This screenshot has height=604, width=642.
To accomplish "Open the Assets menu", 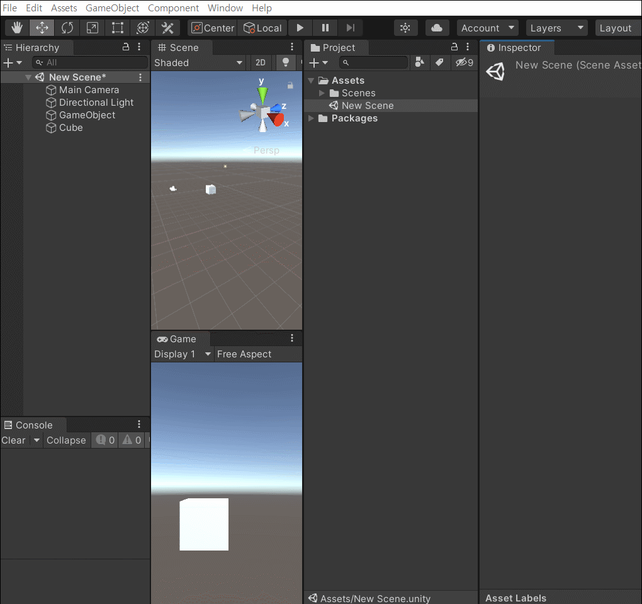I will [x=64, y=8].
